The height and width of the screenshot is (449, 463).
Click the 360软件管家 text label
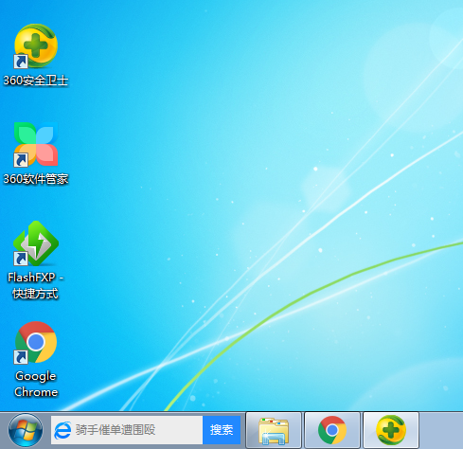point(36,179)
